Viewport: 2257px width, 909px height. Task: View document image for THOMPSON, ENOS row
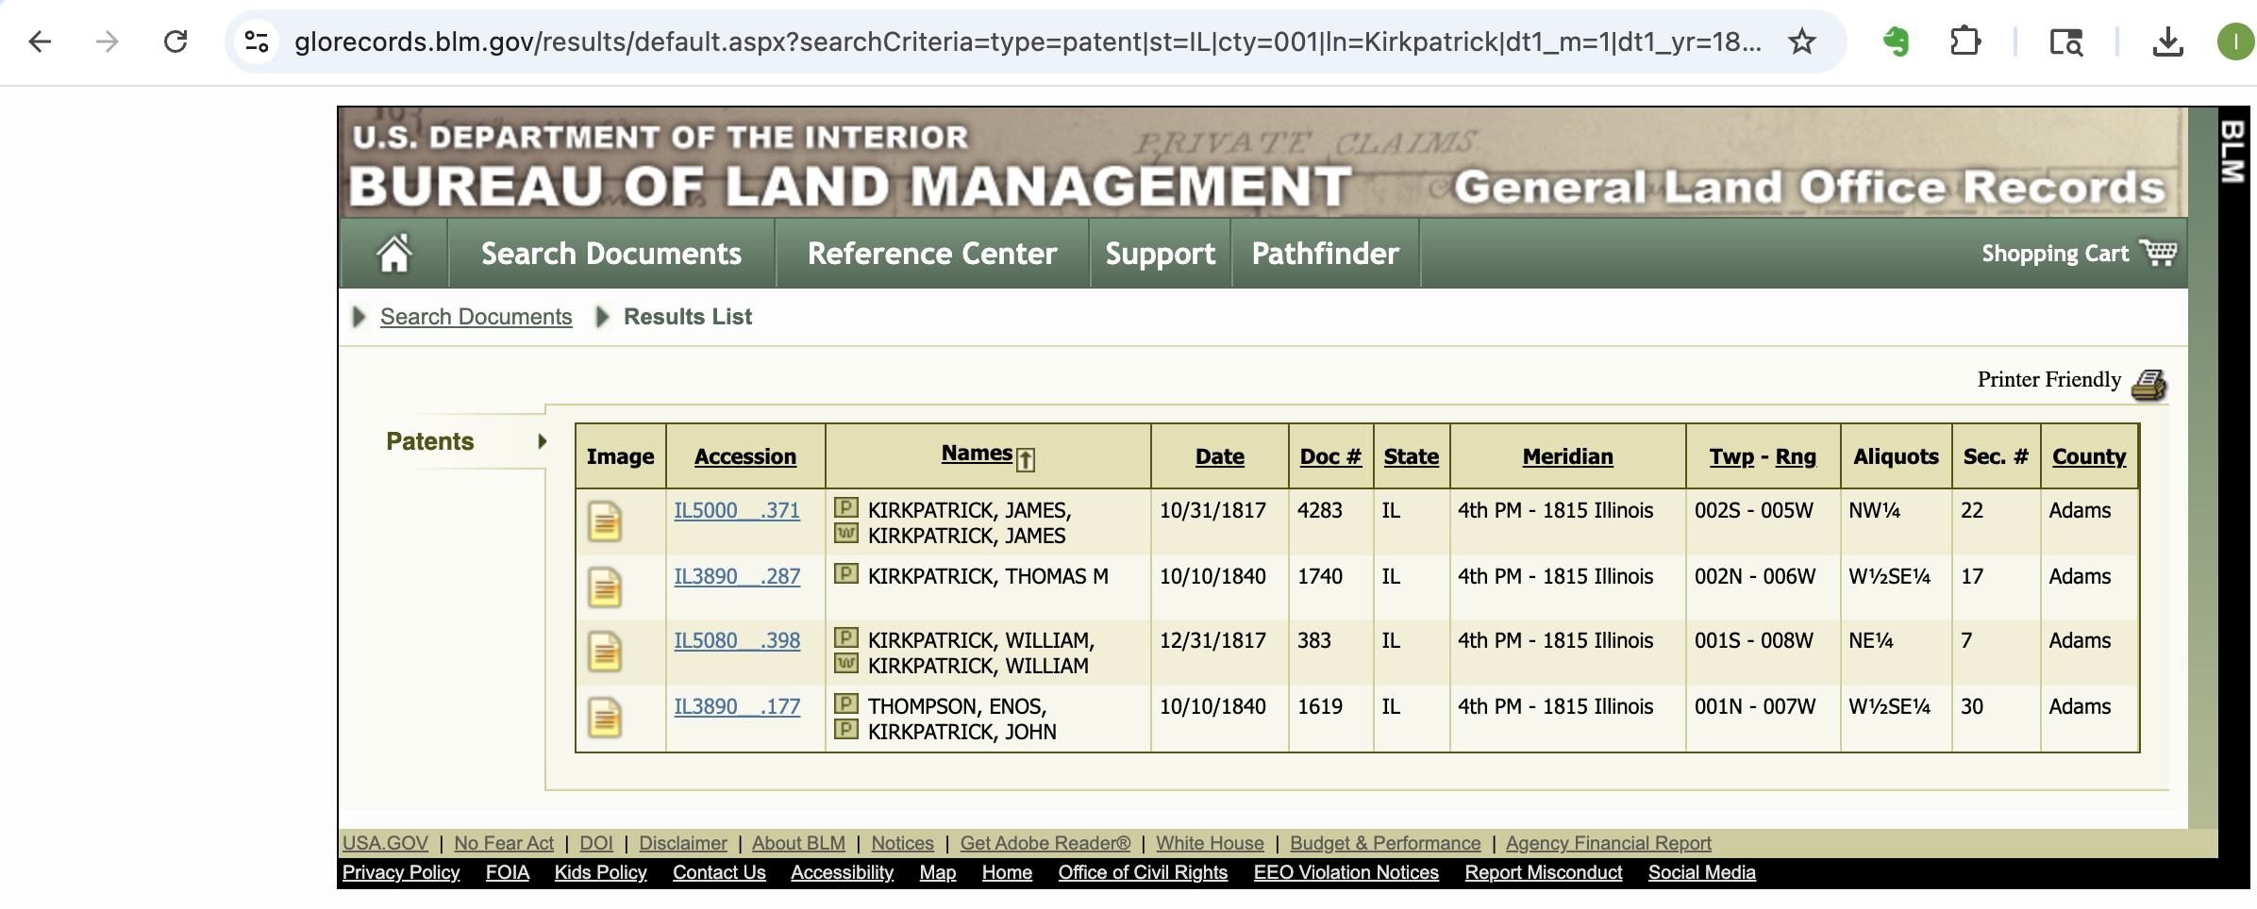pyautogui.click(x=605, y=719)
